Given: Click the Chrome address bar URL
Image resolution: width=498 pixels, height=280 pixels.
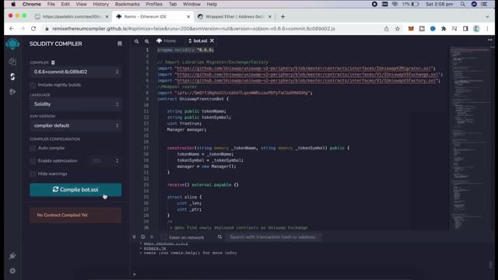Looking at the screenshot, I should click(194, 29).
